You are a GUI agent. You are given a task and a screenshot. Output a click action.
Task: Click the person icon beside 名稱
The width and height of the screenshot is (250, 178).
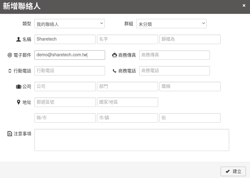[x=18, y=39]
